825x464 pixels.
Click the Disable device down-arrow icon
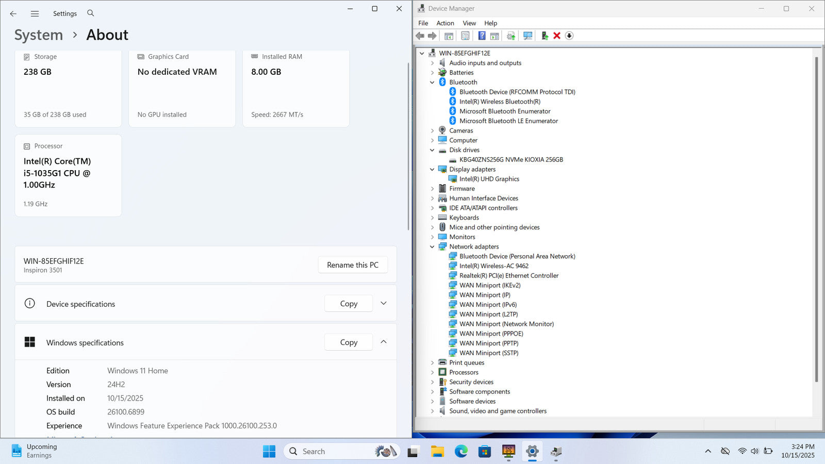click(x=569, y=36)
